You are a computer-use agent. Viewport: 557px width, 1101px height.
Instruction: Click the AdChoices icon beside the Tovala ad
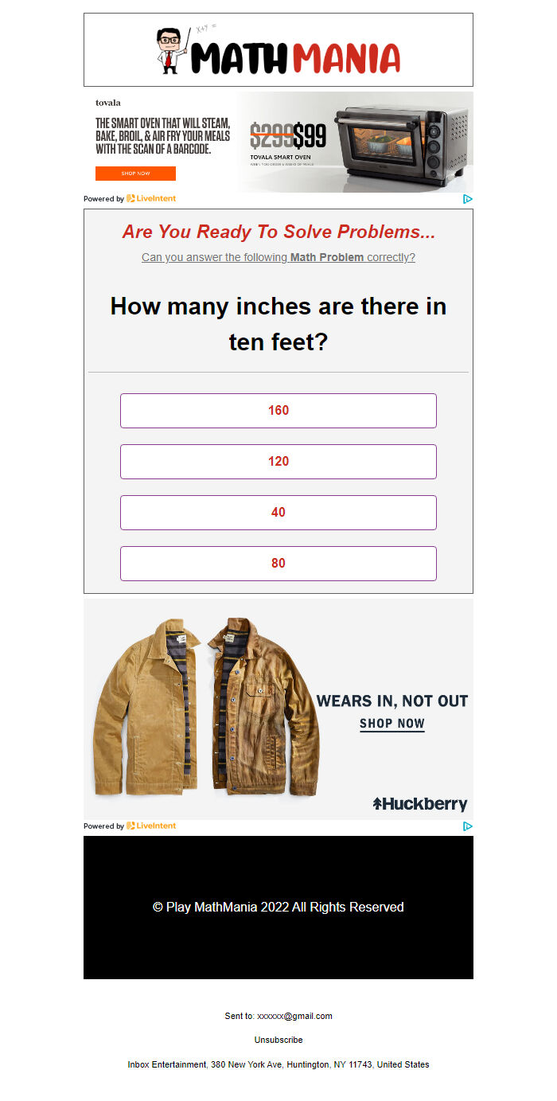coord(468,199)
